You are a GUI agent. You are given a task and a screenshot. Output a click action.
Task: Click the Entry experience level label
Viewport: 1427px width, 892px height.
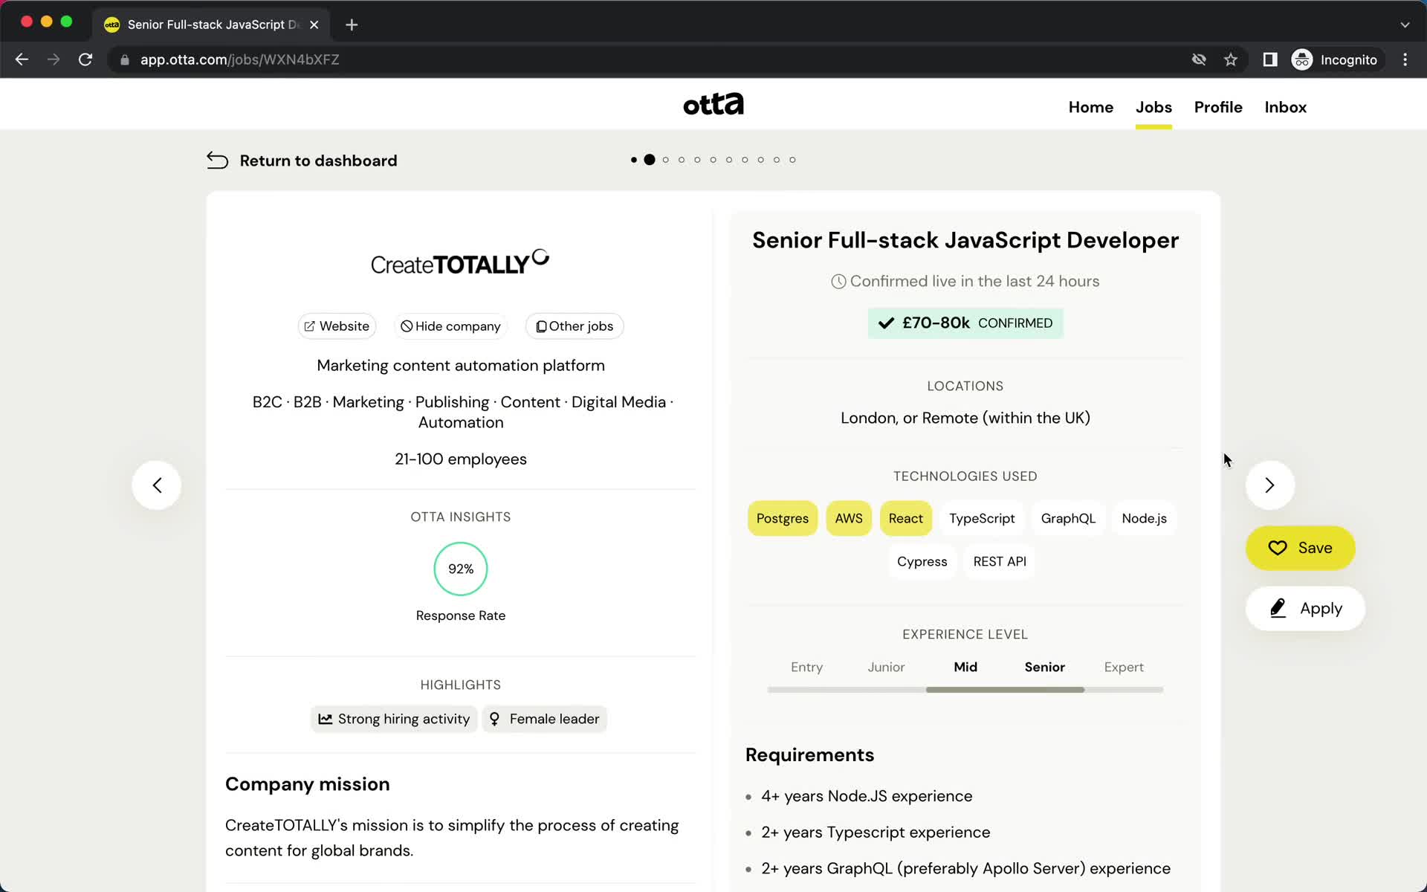[x=806, y=667]
